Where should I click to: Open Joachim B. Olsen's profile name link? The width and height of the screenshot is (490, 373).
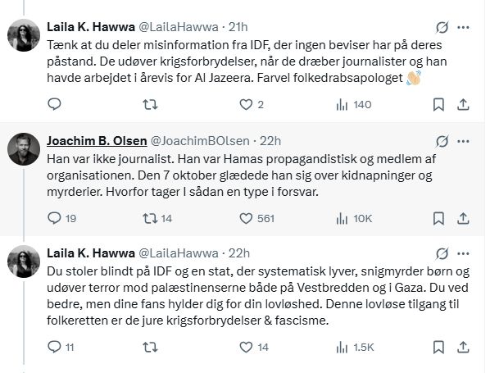[97, 141]
